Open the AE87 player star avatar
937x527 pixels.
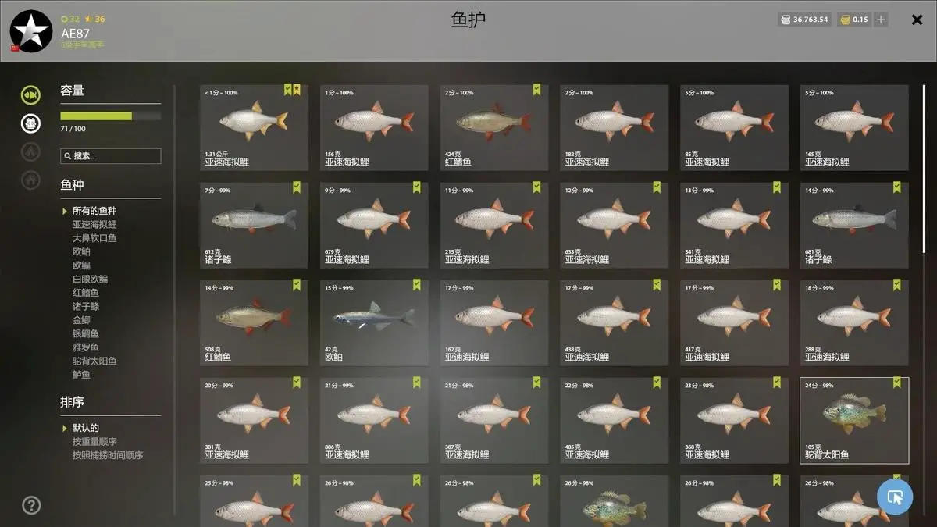tap(31, 31)
